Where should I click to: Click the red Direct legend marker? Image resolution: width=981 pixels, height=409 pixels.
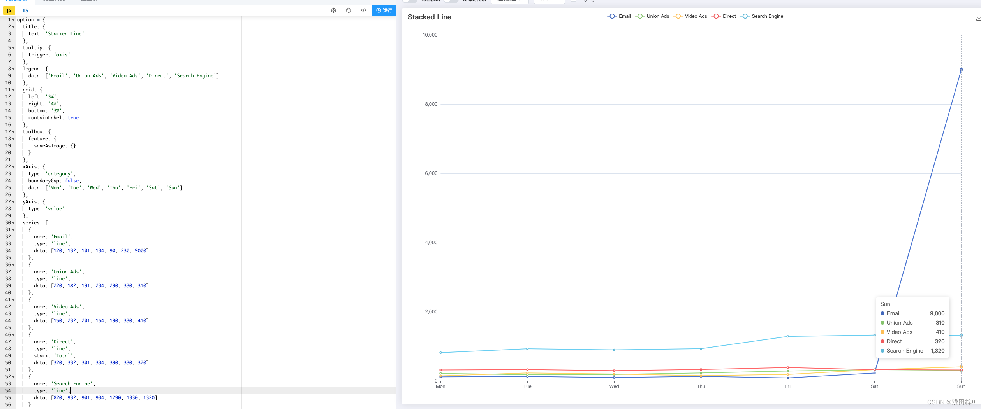tap(716, 16)
